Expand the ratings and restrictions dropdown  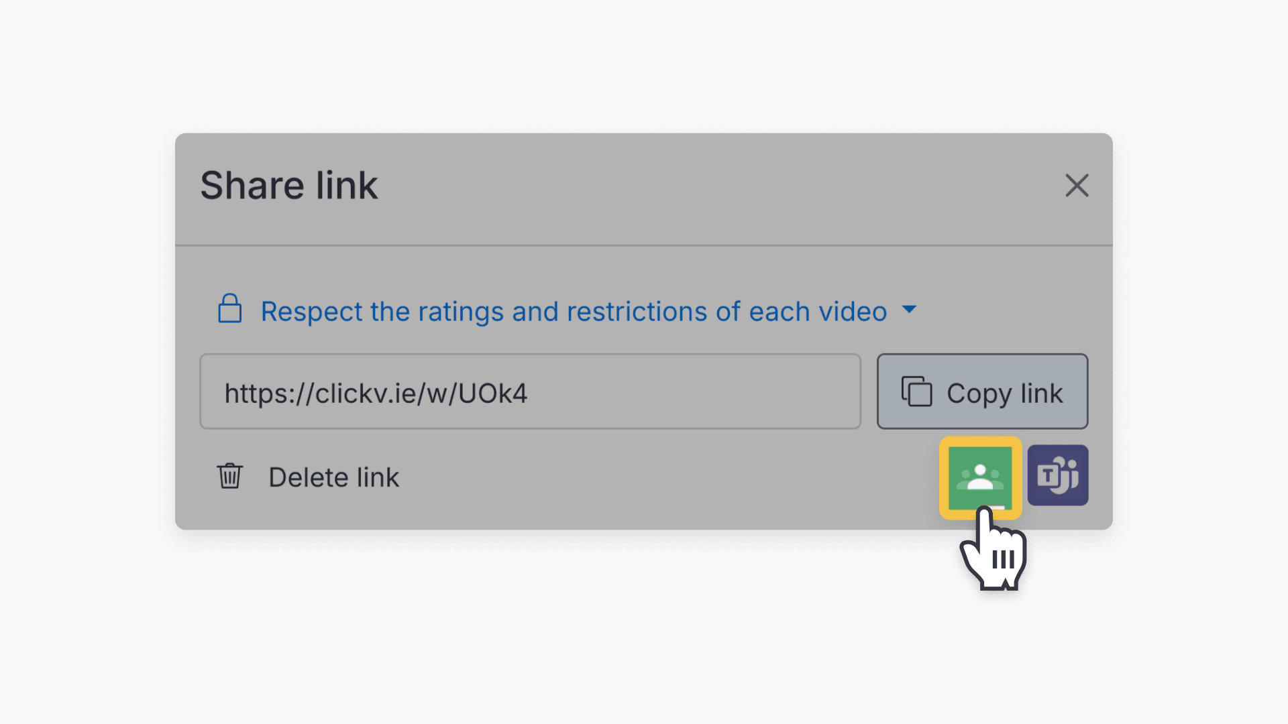(910, 310)
